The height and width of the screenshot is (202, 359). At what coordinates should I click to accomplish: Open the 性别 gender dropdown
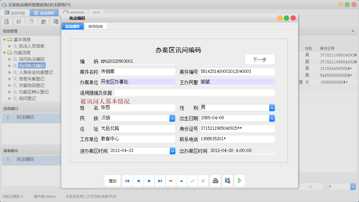click(272, 107)
